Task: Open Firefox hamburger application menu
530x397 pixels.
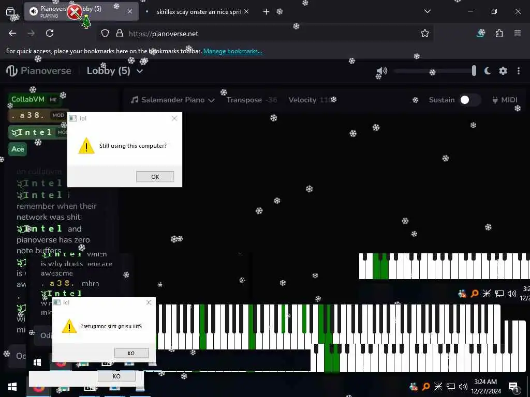Action: [518, 33]
